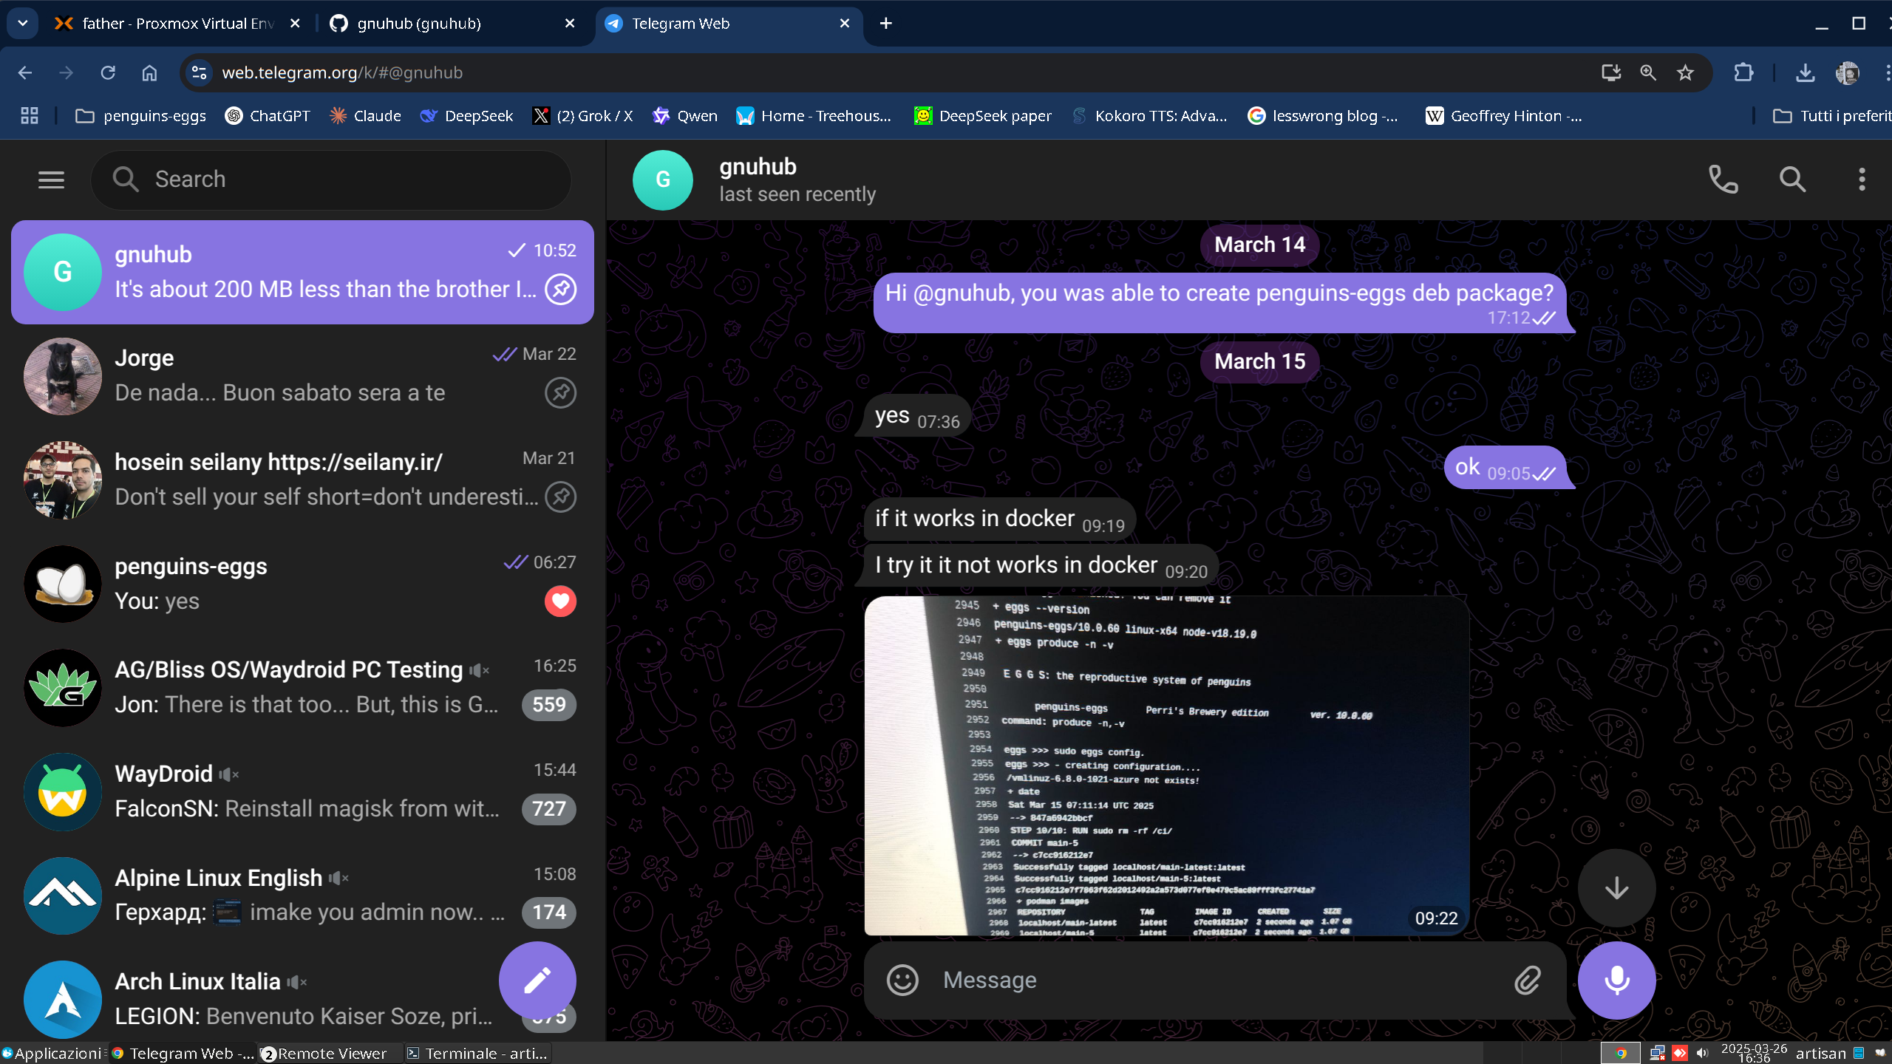1892x1064 pixels.
Task: Bookmark this page with the star icon
Action: tap(1685, 72)
